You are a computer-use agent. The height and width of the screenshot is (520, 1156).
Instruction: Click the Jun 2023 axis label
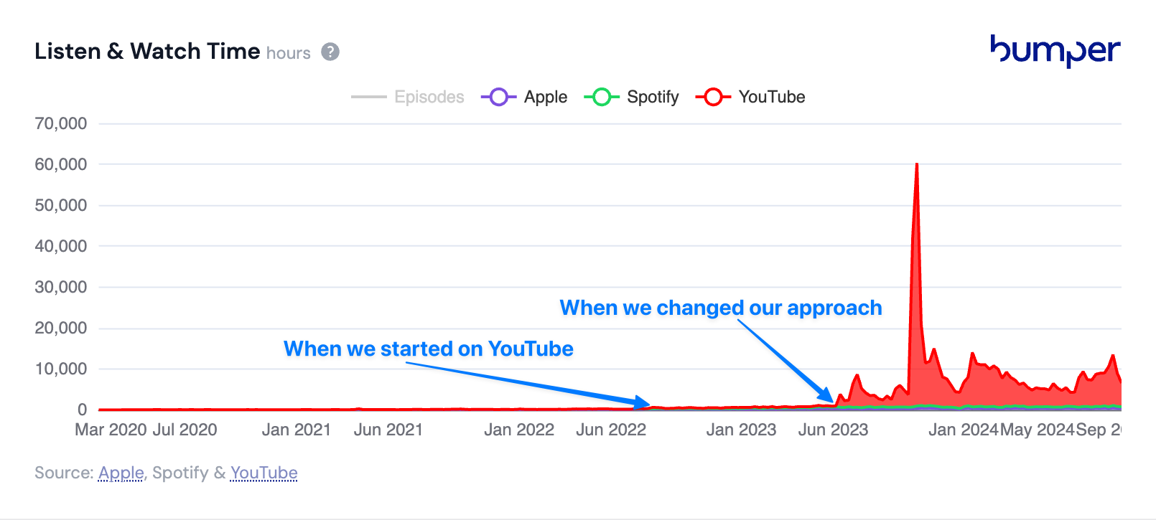pos(833,430)
